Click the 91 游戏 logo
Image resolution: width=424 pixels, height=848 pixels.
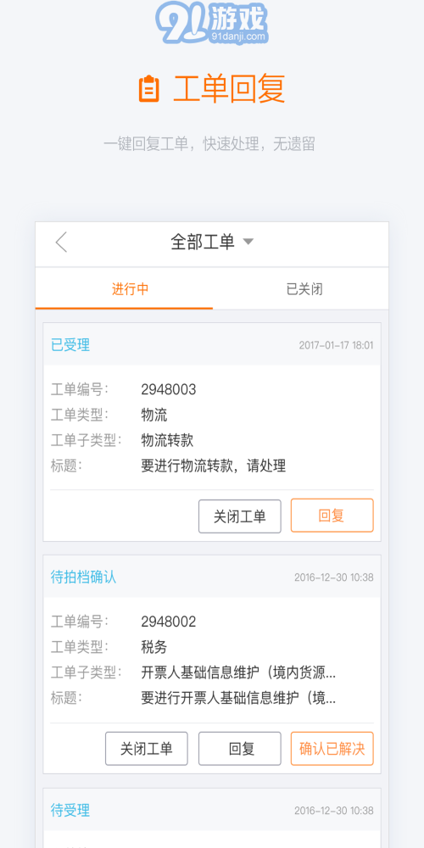click(x=211, y=22)
